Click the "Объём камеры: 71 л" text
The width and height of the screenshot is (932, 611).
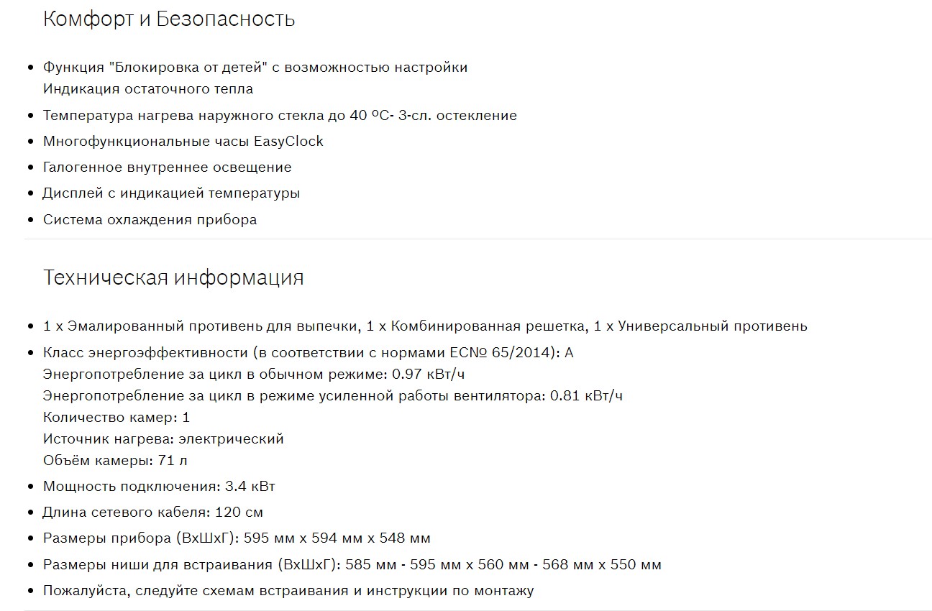pos(115,461)
